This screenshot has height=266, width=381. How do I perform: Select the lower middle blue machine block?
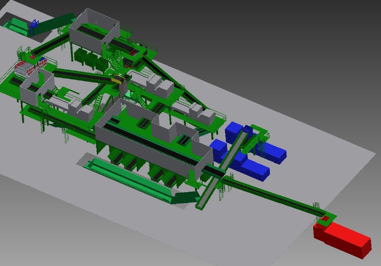253,168
